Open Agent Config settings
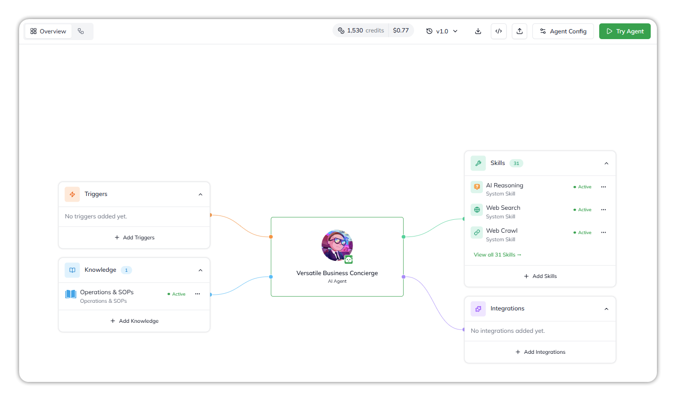676x401 pixels. tap(563, 31)
